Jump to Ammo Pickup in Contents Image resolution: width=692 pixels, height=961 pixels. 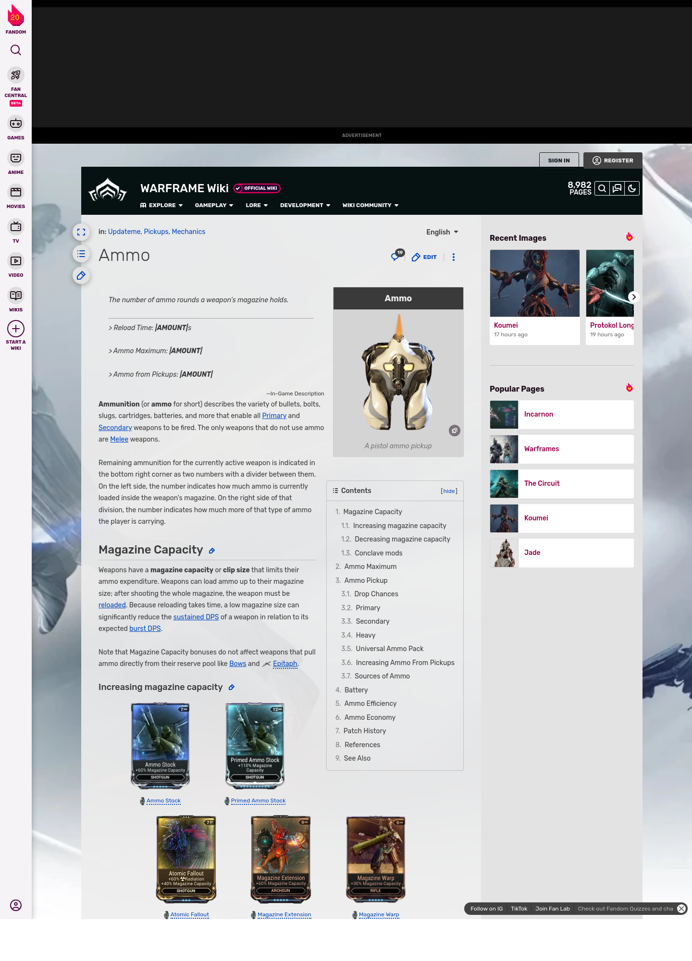click(x=366, y=580)
